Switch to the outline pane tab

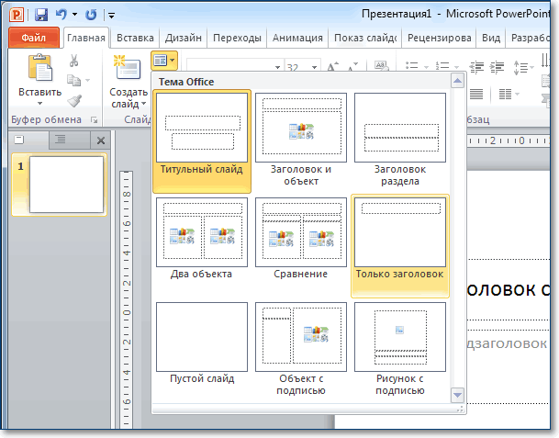[x=61, y=140]
